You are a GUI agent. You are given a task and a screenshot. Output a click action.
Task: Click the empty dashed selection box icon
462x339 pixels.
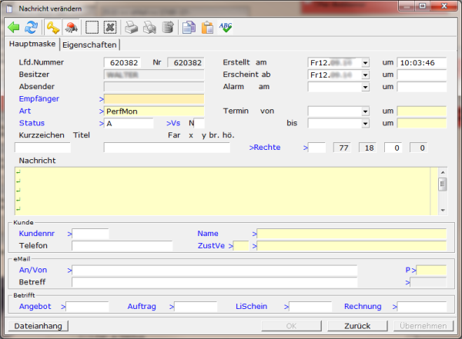(92, 28)
